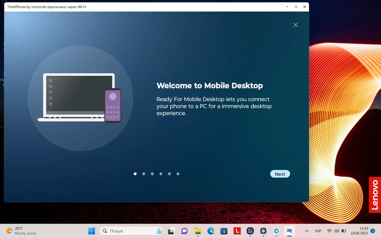Click the taskbar search box Пошук
The image size is (381, 238).
132,231
